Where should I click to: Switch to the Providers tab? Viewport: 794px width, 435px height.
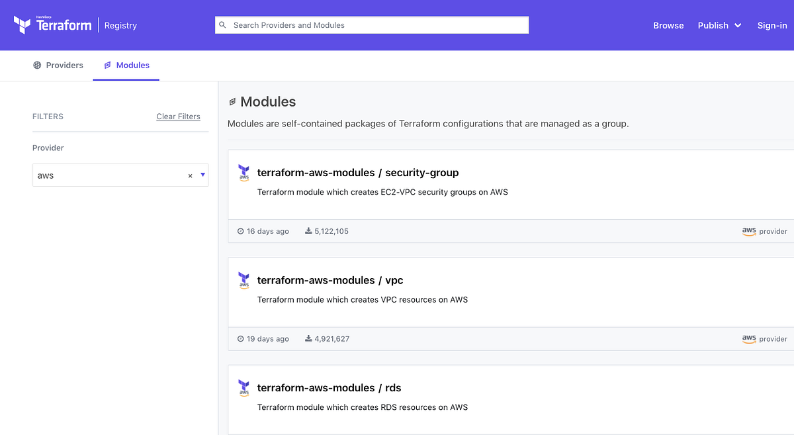58,65
